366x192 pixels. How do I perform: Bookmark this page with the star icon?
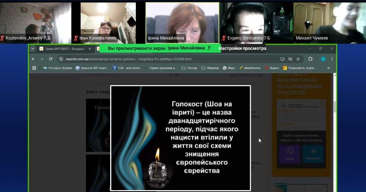point(298,59)
